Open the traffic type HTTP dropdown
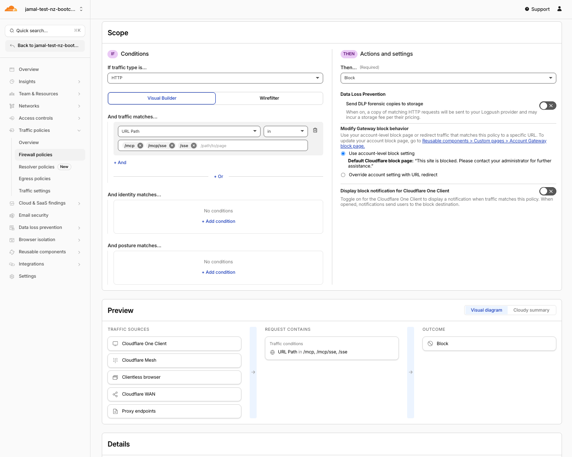This screenshot has height=457, width=572. [215, 78]
